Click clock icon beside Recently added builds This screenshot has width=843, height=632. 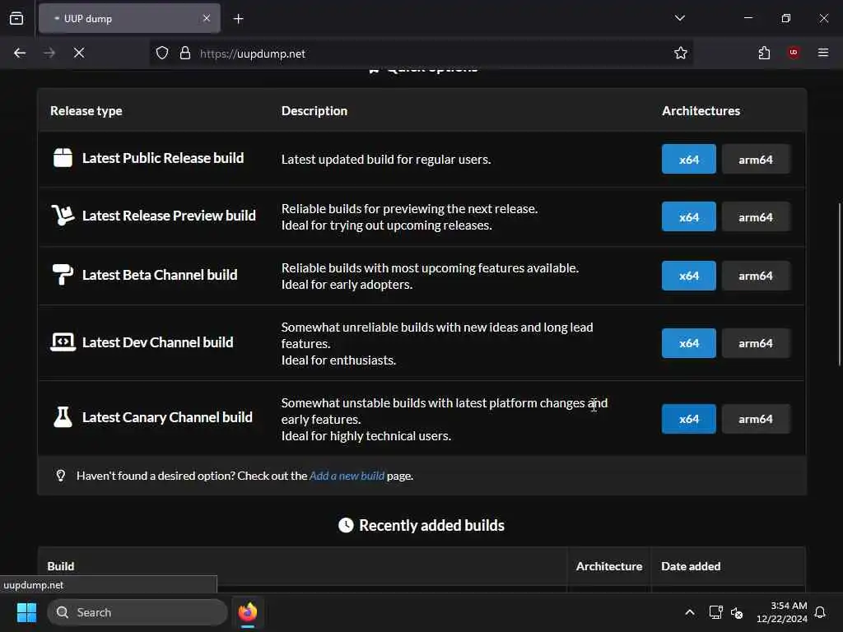click(x=346, y=525)
